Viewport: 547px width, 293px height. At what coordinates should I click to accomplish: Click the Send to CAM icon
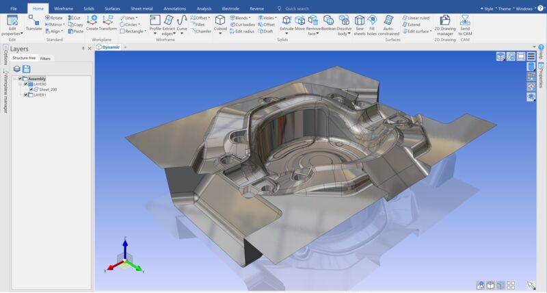pyautogui.click(x=465, y=21)
